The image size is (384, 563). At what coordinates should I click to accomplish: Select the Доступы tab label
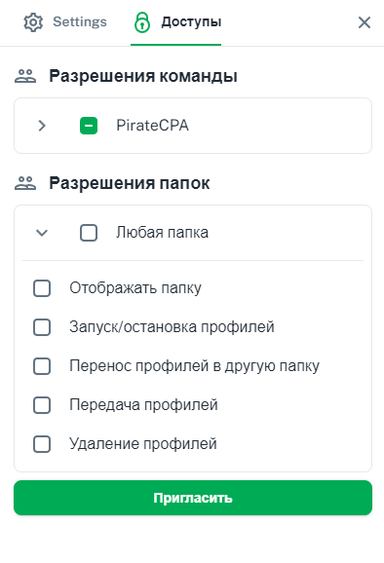point(191,21)
